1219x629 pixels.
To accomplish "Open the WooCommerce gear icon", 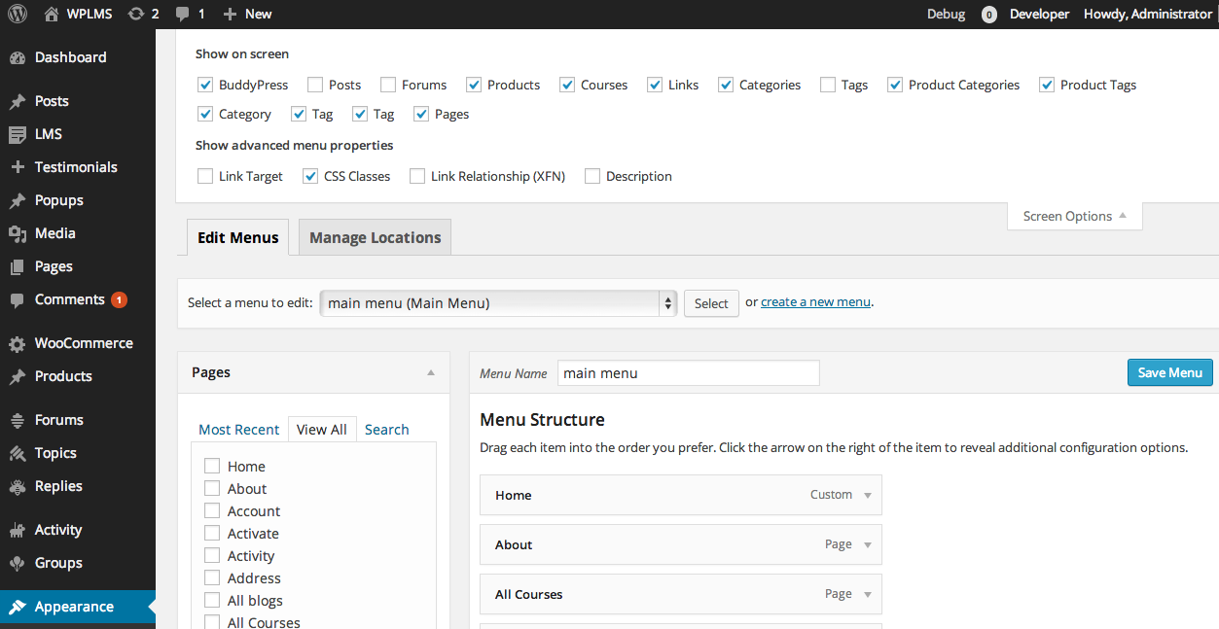I will pos(18,343).
